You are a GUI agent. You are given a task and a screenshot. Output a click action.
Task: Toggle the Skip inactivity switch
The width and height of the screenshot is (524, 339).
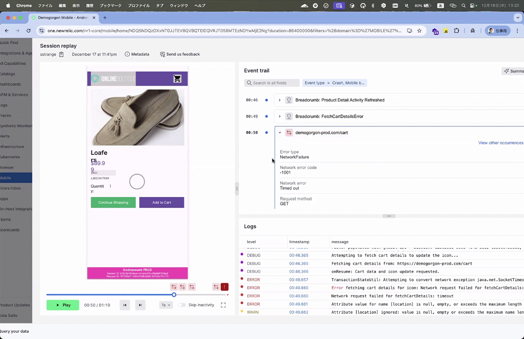(x=182, y=305)
